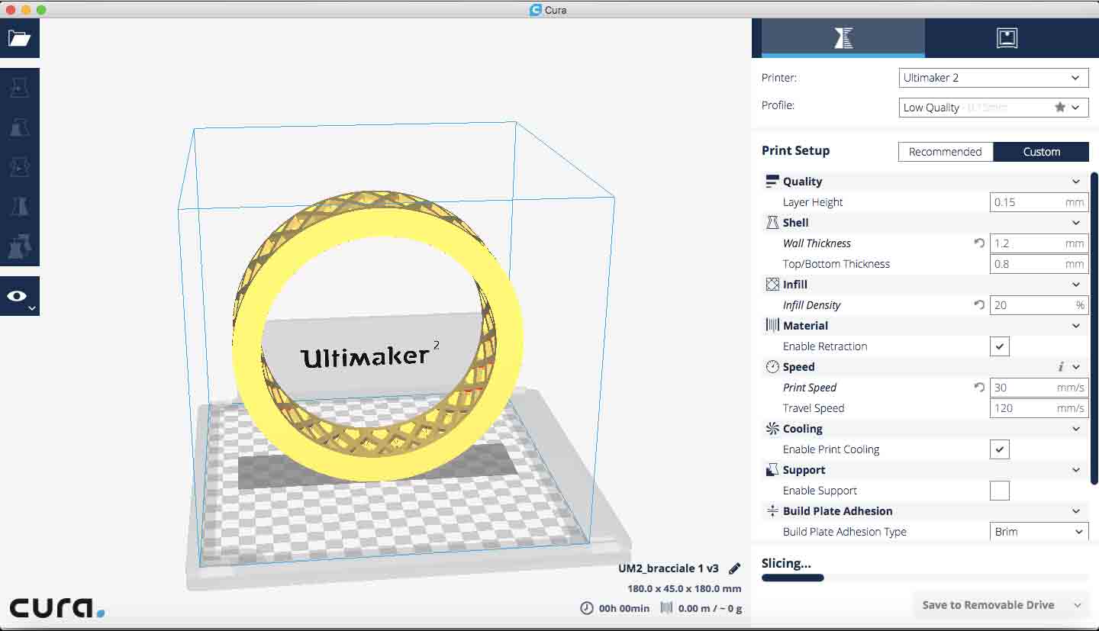The image size is (1099, 631).
Task: Select the Scale tool icon
Action: [19, 127]
